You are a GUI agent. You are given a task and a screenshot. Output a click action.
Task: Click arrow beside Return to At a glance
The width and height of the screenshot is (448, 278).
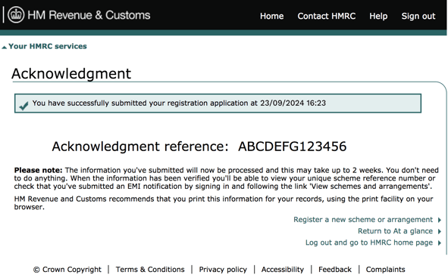click(440, 231)
